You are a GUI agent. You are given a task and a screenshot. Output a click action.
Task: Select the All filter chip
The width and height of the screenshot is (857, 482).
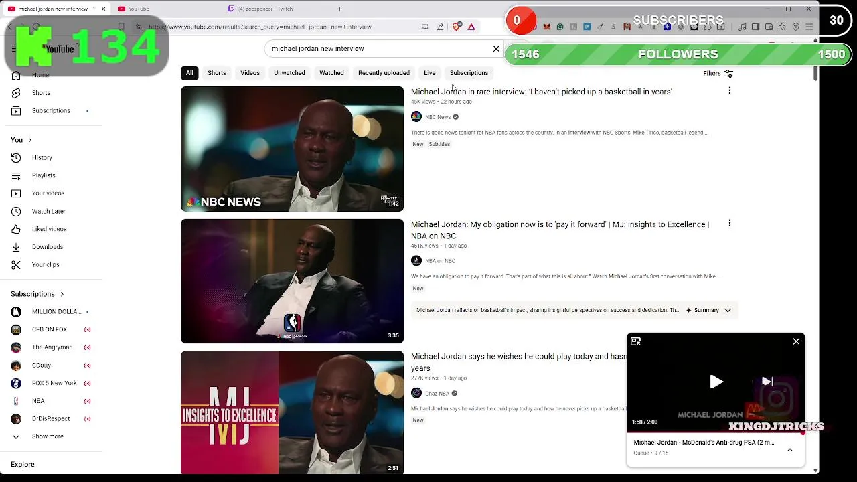pyautogui.click(x=189, y=73)
